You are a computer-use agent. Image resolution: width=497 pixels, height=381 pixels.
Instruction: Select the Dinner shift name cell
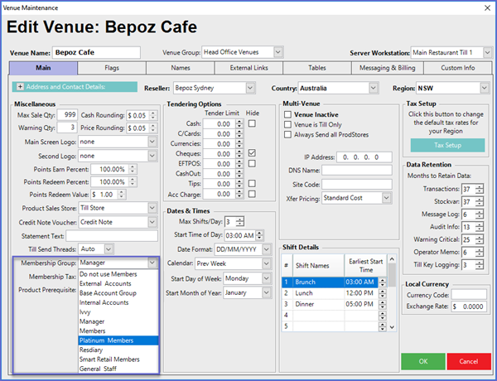318,304
